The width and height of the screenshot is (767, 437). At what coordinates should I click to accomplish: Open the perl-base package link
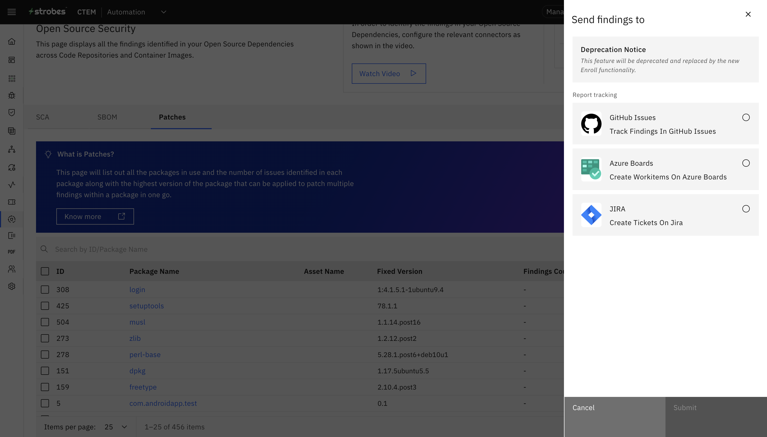coord(145,355)
